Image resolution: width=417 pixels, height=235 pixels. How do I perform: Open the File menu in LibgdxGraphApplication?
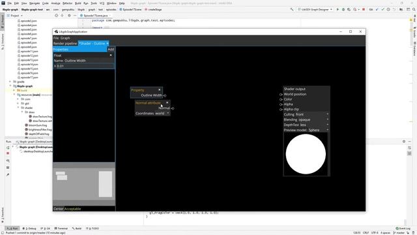[x=56, y=38]
